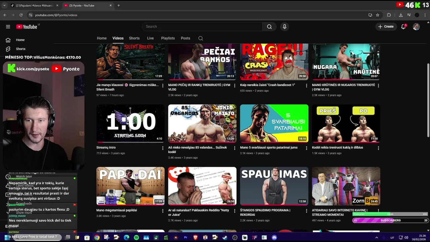The image size is (430, 242).
Task: Open Steam in the taskbar
Action: (x=225, y=237)
